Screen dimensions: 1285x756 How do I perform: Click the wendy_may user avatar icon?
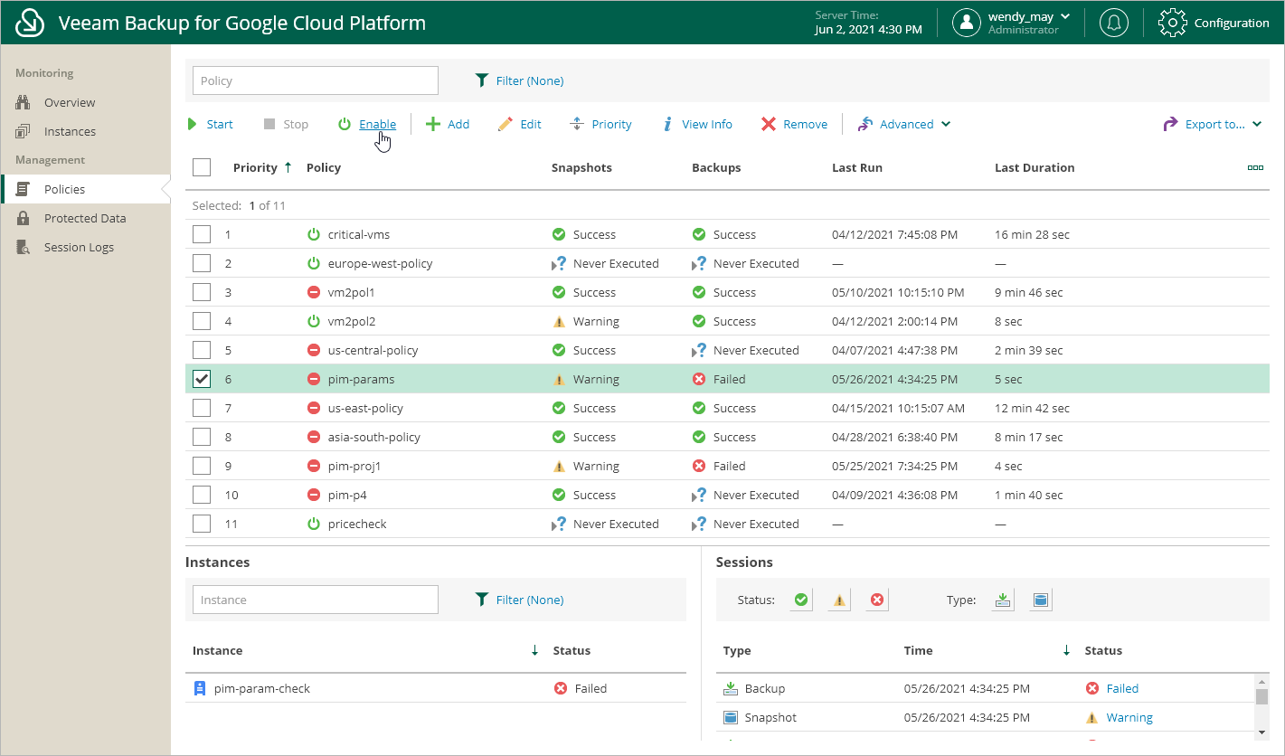967,23
